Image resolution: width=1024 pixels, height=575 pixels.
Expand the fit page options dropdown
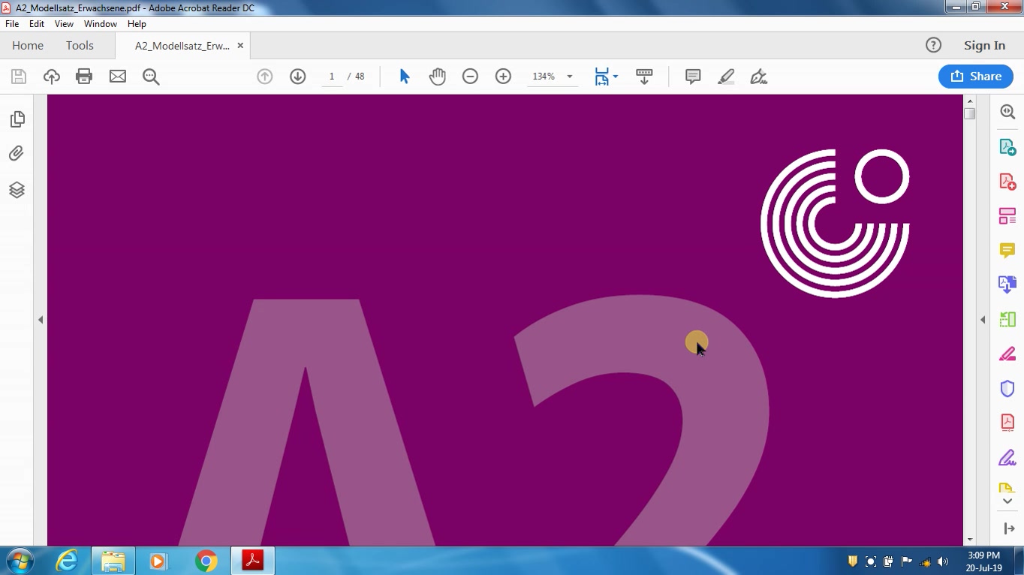(x=607, y=77)
